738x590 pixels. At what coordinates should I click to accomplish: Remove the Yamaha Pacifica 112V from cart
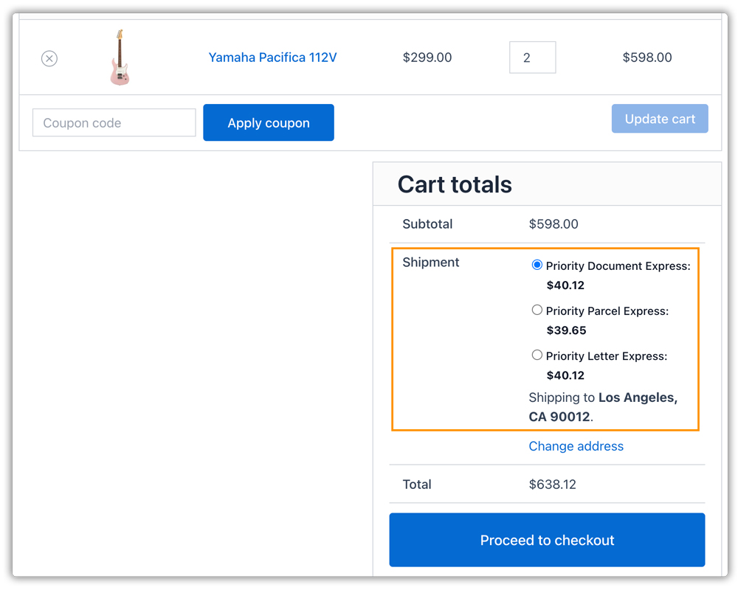[x=49, y=58]
